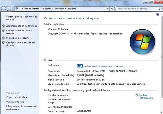
Task: Click the Forward navigation arrow button
Action: [9, 9]
